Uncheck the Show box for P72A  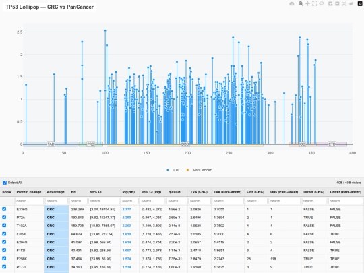(x=4, y=217)
